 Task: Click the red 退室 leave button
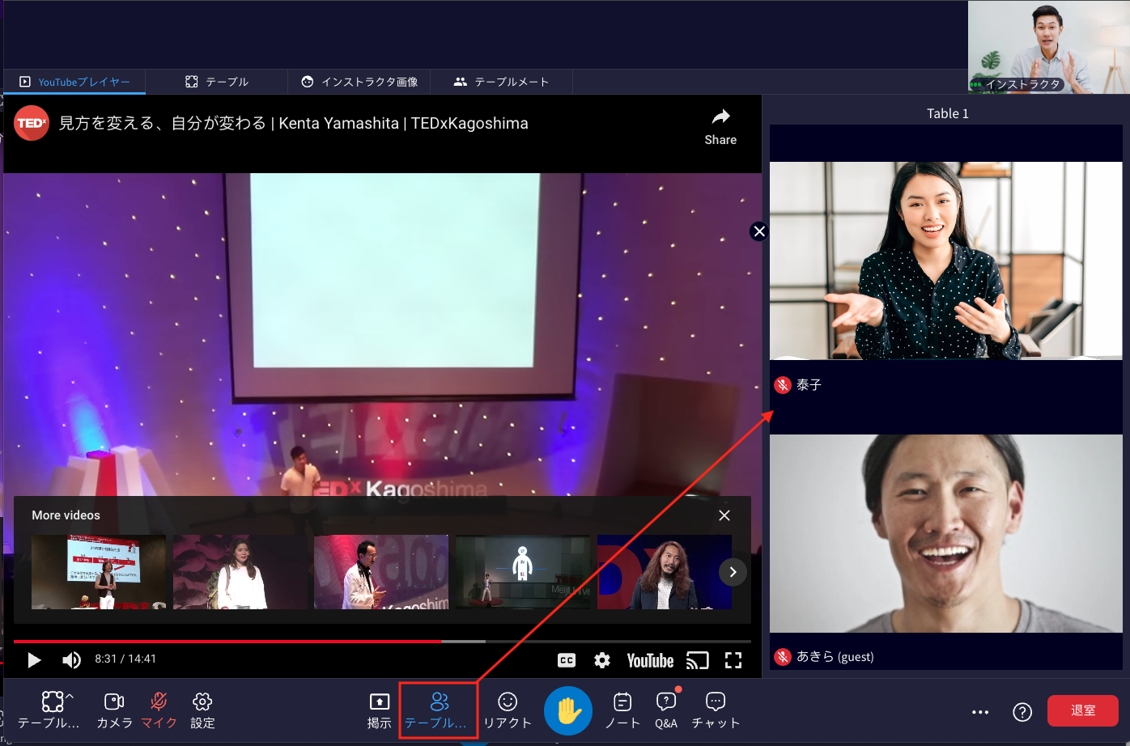(1083, 710)
